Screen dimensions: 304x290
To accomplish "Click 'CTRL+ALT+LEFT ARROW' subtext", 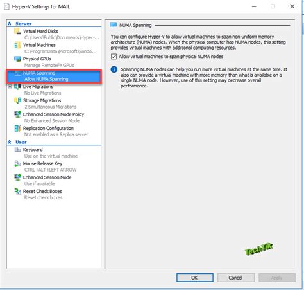I will pyautogui.click(x=50, y=170).
